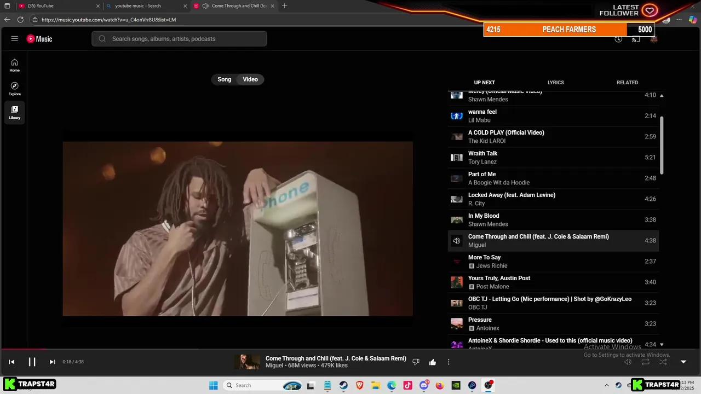Play Yours Truly, Austin Post
This screenshot has width=701, height=394.
coord(553,282)
